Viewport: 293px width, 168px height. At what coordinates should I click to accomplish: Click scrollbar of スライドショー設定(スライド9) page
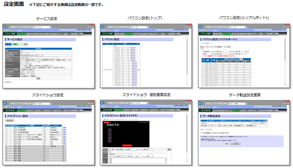187,138
